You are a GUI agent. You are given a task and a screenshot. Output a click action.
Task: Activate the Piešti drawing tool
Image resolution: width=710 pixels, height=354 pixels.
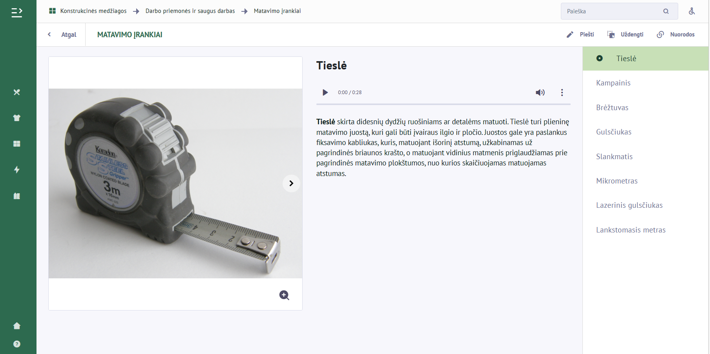[x=580, y=34]
